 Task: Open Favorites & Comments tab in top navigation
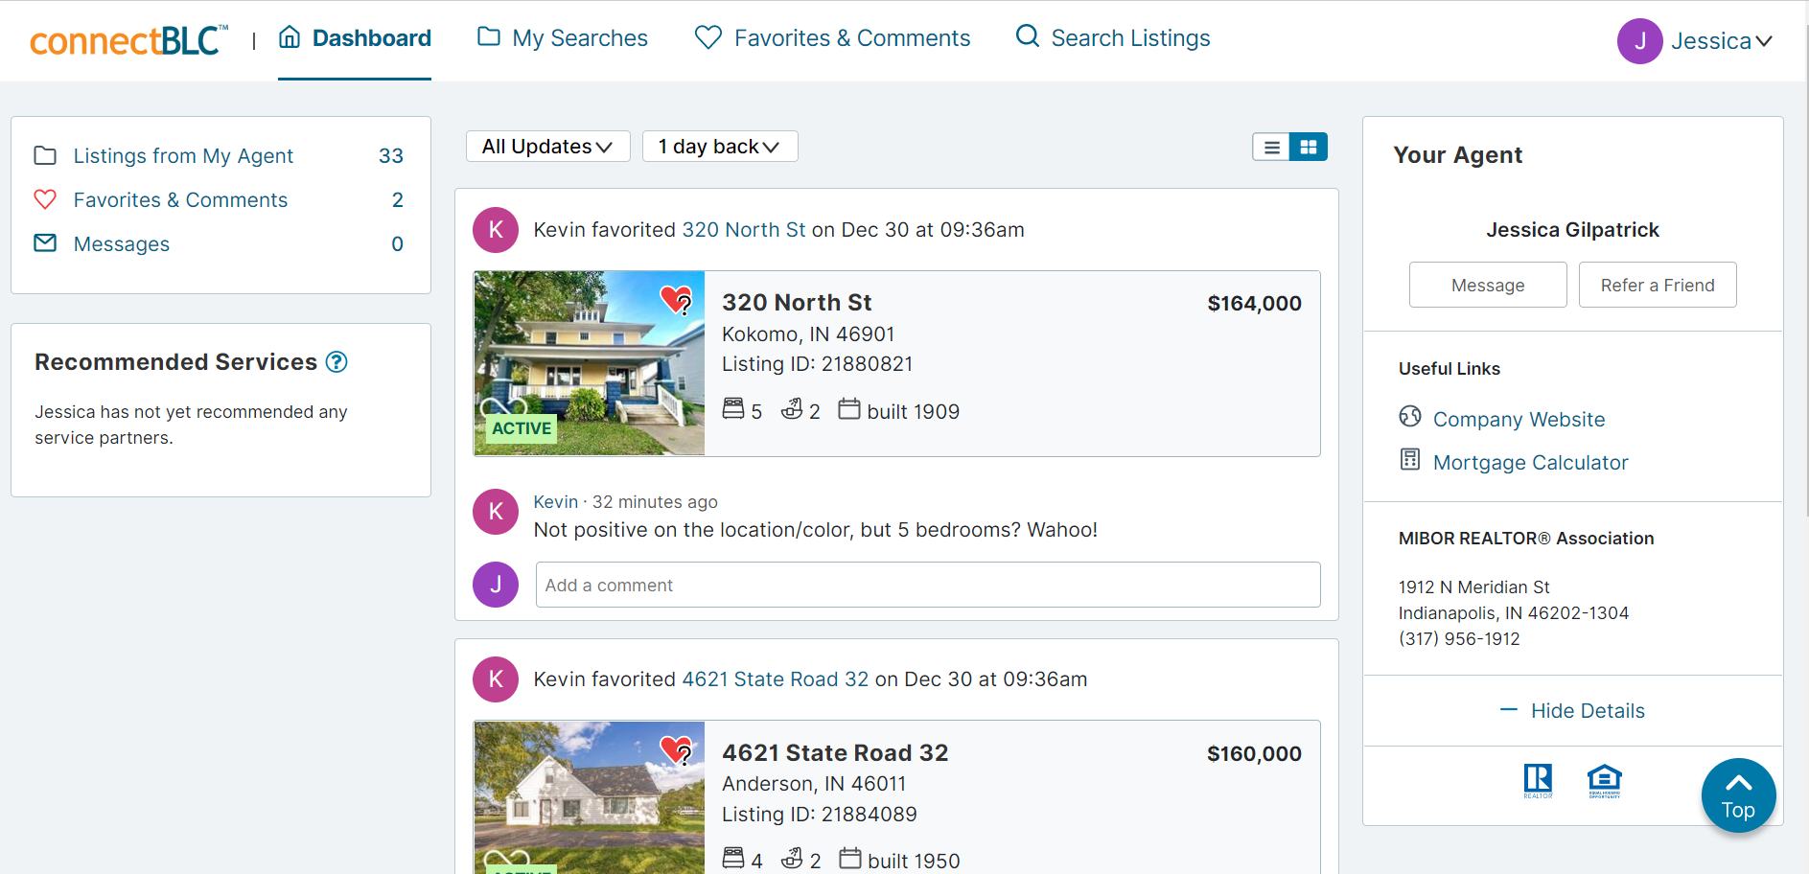point(832,38)
